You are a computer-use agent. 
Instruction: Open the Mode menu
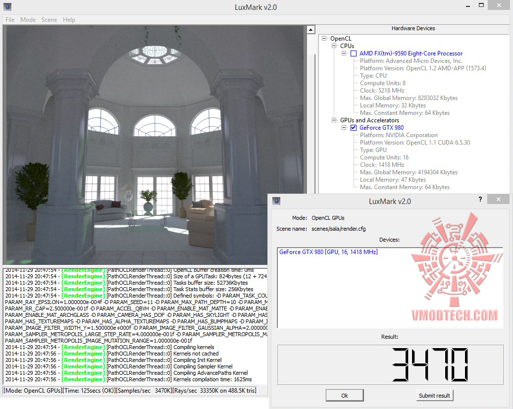[28, 20]
